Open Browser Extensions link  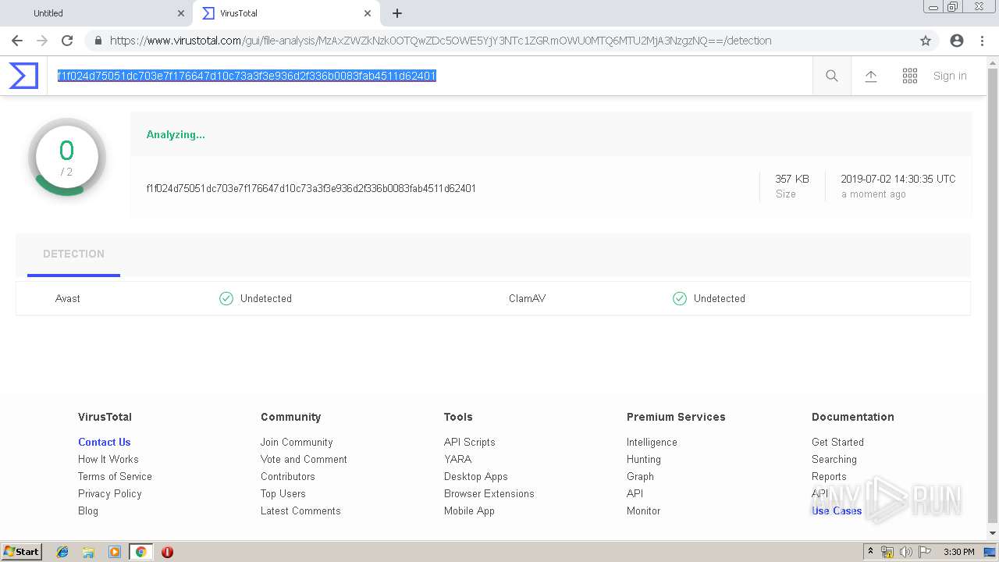[x=489, y=493]
